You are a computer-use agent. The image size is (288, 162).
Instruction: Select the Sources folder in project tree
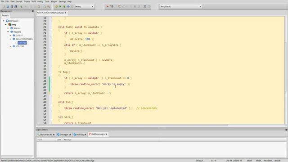[x=17, y=28]
